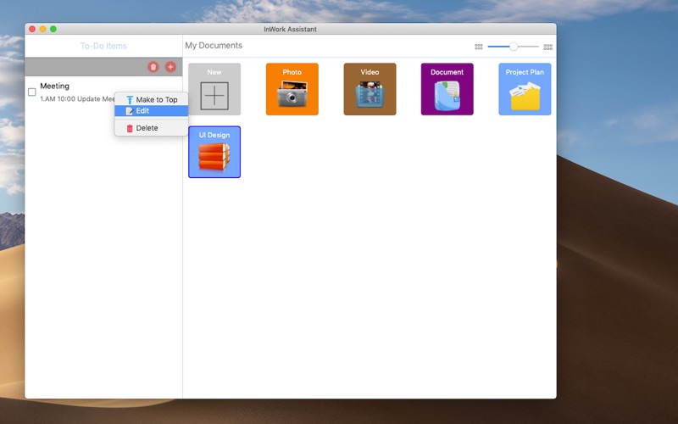678x424 pixels.
Task: Open the purple Document folder tile
Action: (x=447, y=89)
